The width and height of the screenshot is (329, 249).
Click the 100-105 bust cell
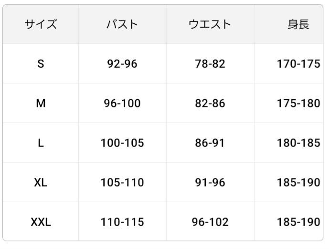point(122,143)
